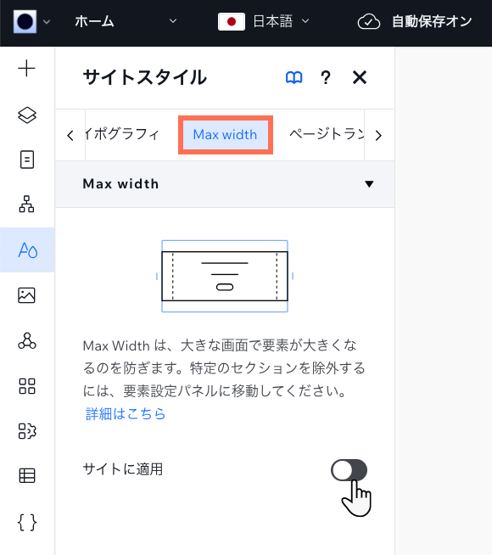This screenshot has height=555, width=492.
Task: Open the site styles guide book icon
Action: click(x=294, y=77)
